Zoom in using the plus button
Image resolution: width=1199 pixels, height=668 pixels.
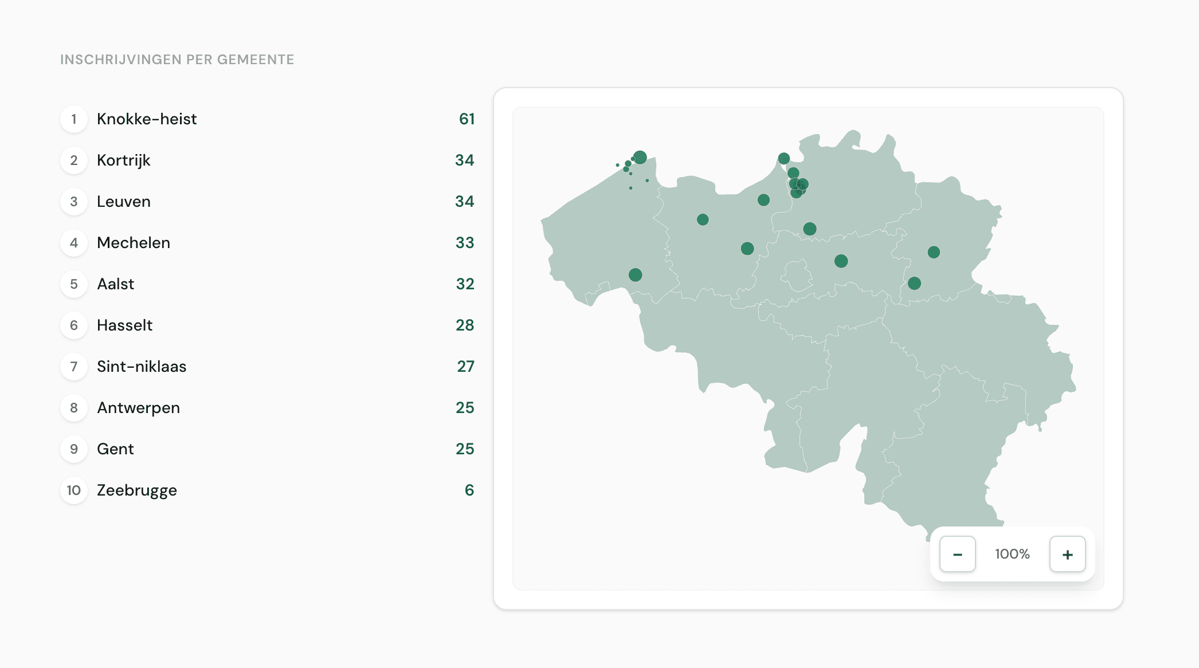[1067, 554]
